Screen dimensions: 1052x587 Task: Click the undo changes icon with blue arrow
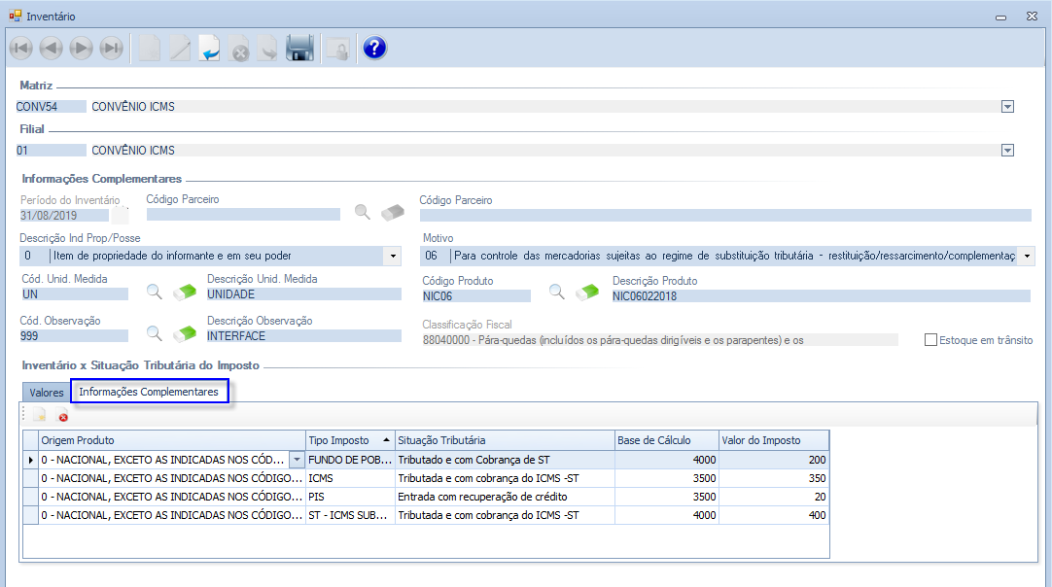click(209, 49)
